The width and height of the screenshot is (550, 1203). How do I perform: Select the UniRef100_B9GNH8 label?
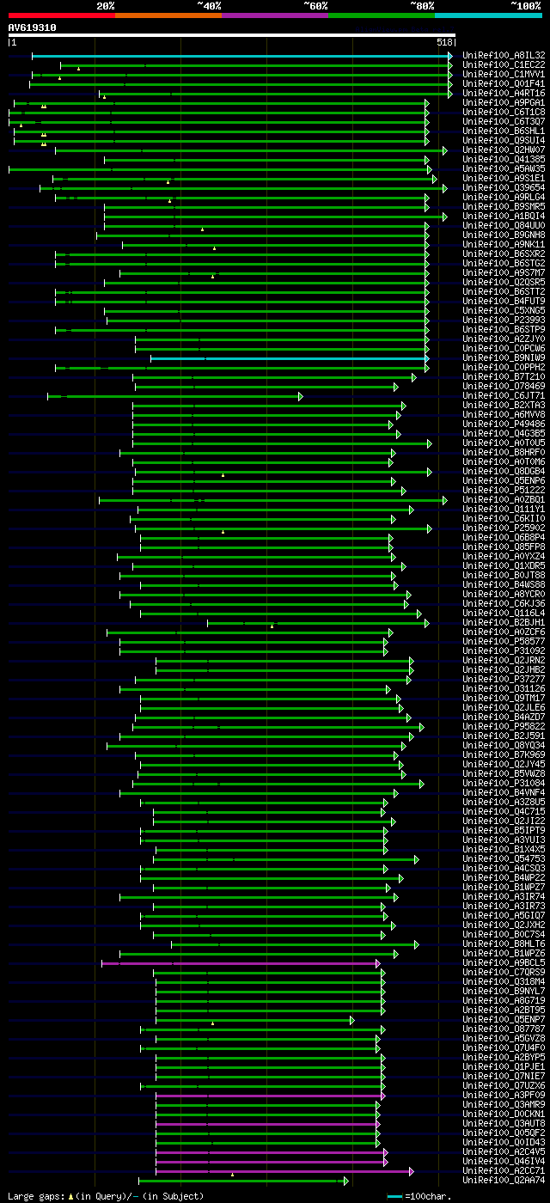[504, 235]
